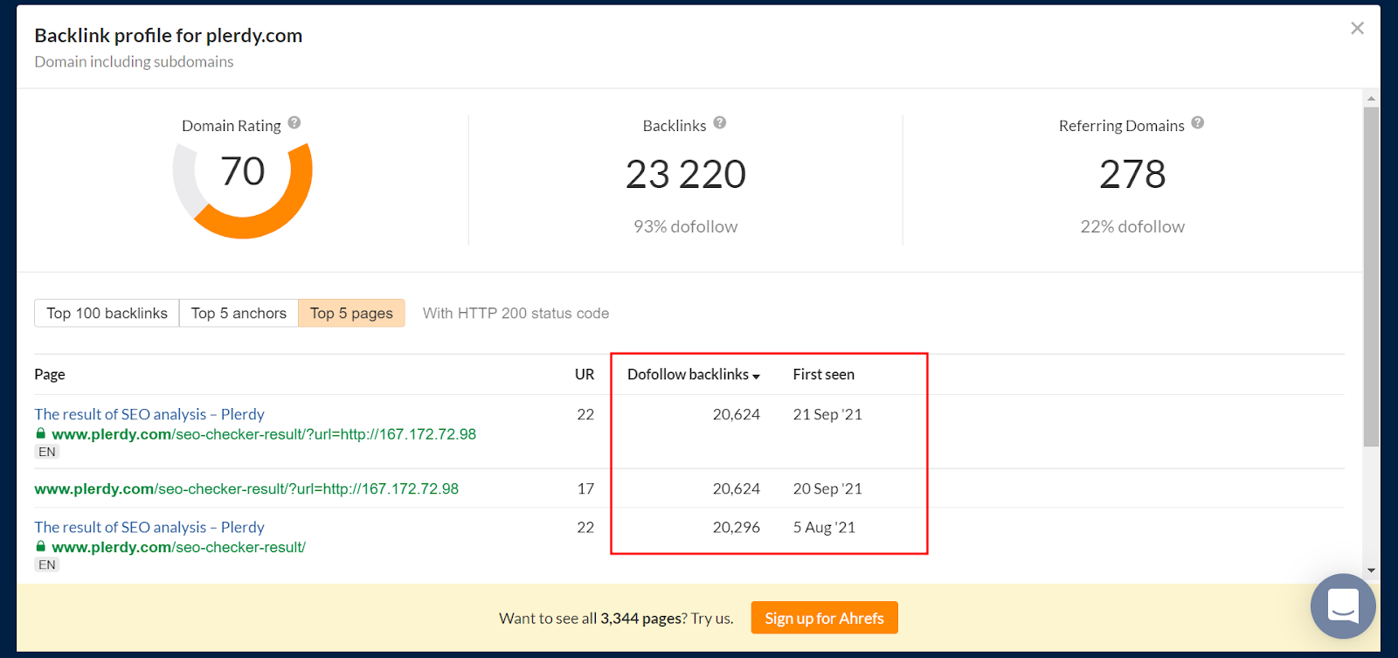Click the EN language tag in last row

pos(47,564)
